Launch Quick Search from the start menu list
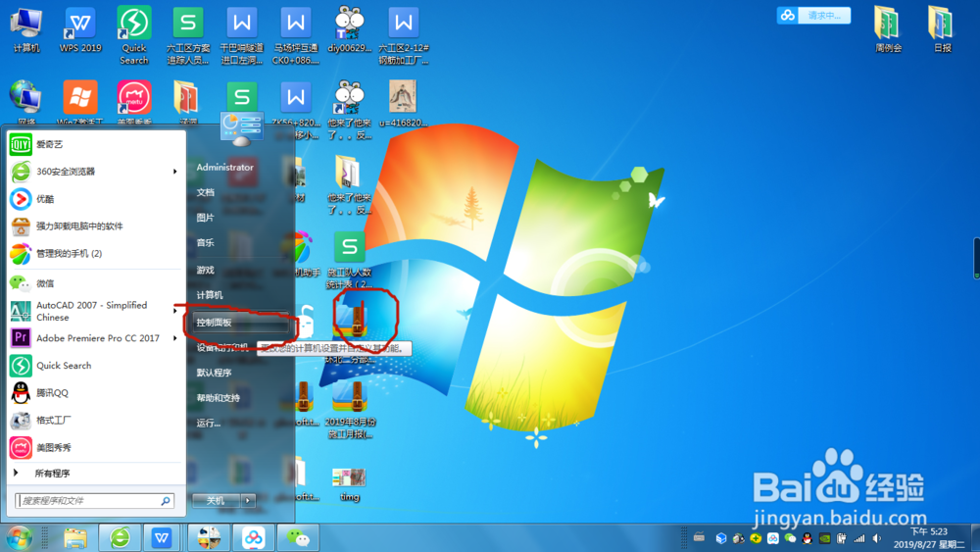 tap(96, 366)
